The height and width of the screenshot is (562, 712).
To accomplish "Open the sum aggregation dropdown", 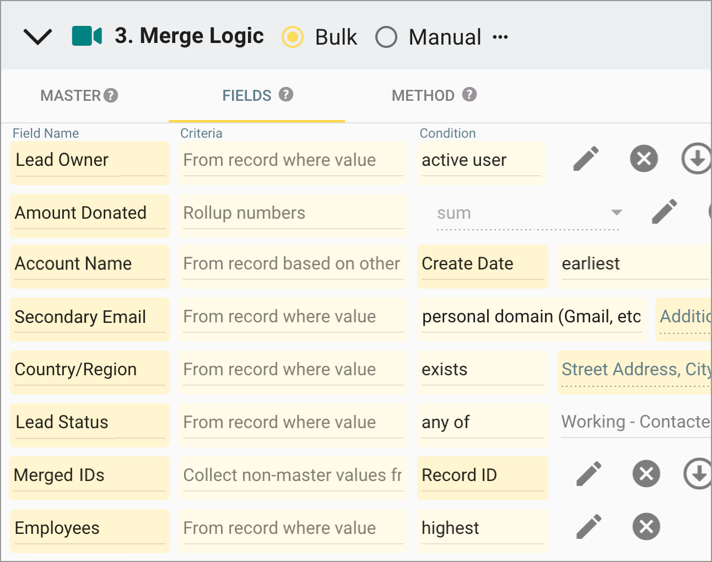I will pyautogui.click(x=616, y=213).
